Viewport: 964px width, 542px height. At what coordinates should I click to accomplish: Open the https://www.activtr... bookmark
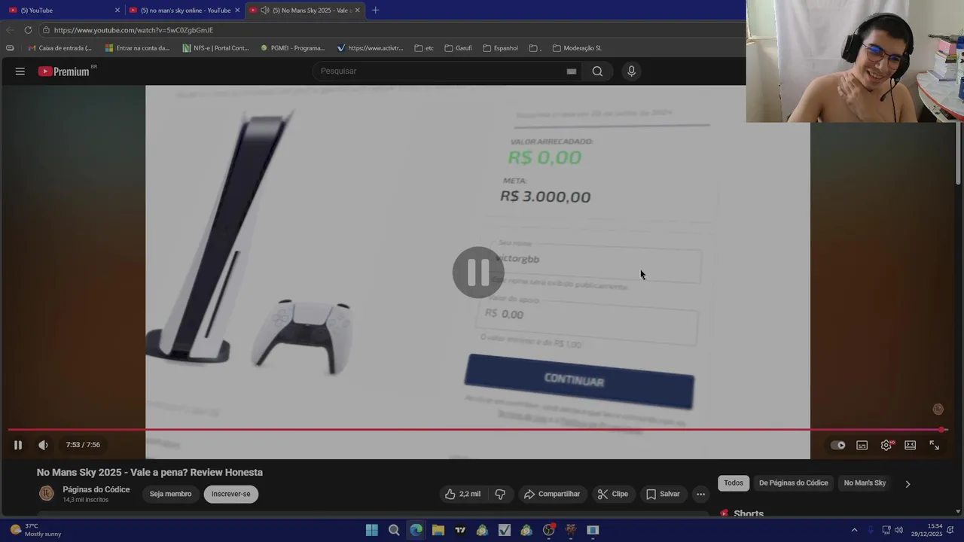[x=370, y=48]
